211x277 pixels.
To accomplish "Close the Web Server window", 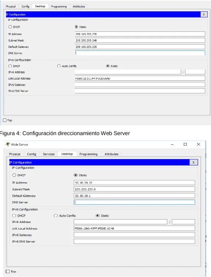I will coord(199,144).
